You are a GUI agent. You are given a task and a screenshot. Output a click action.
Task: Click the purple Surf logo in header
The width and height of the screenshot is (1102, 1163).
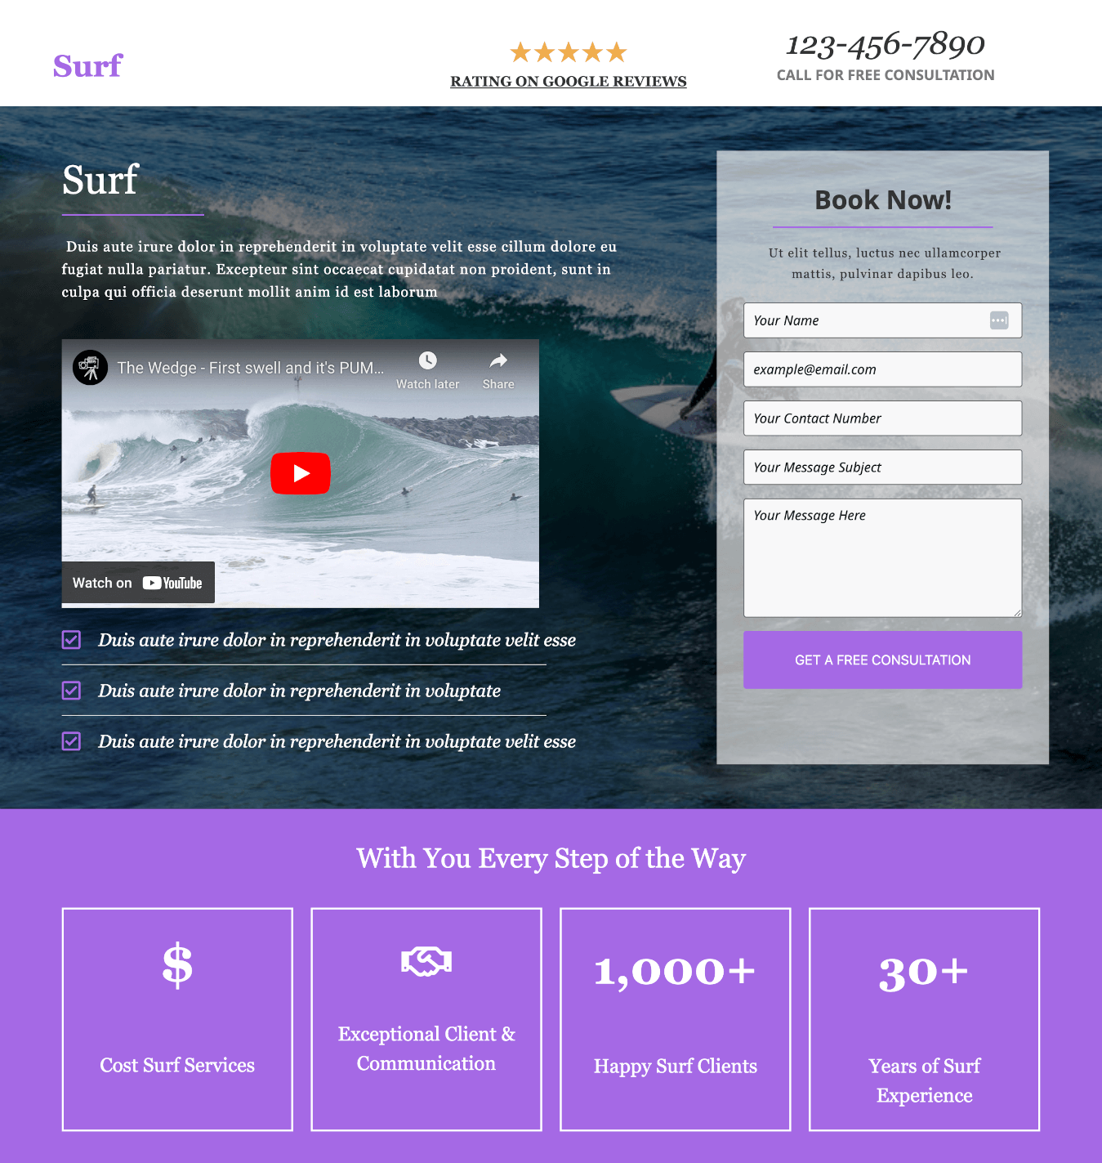(87, 65)
